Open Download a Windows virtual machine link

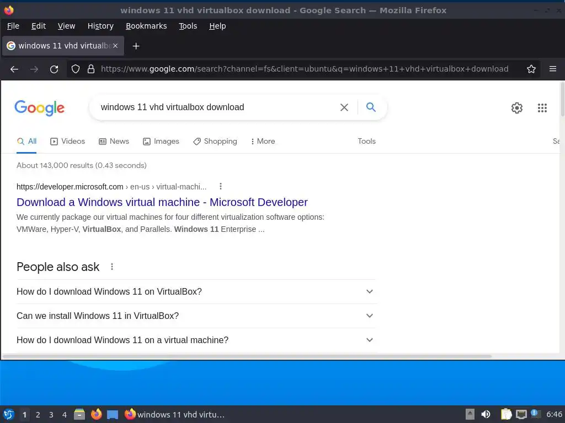tap(162, 202)
